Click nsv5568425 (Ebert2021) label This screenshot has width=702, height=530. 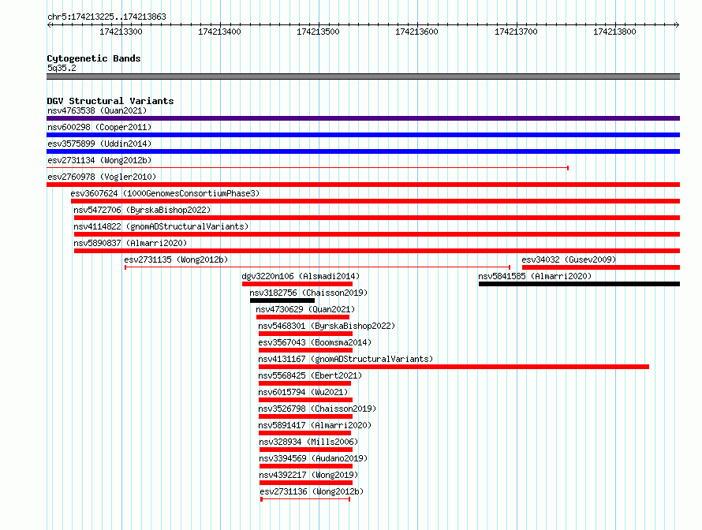310,375
